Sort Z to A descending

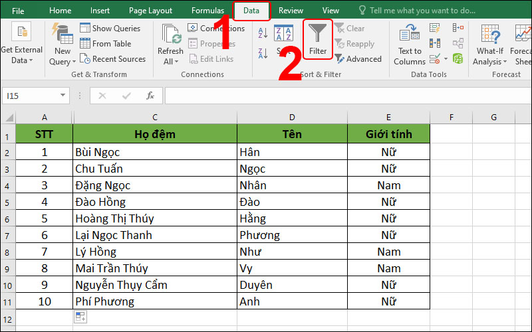tap(263, 53)
